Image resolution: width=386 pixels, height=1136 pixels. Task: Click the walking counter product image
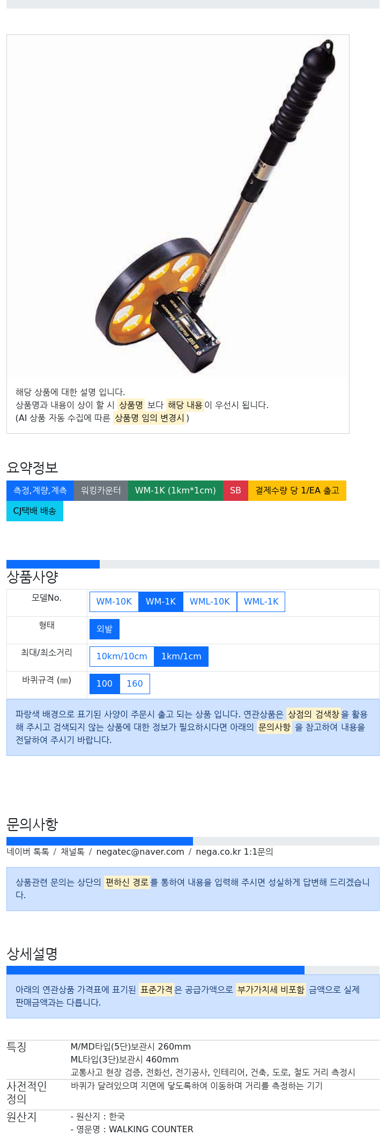178,206
